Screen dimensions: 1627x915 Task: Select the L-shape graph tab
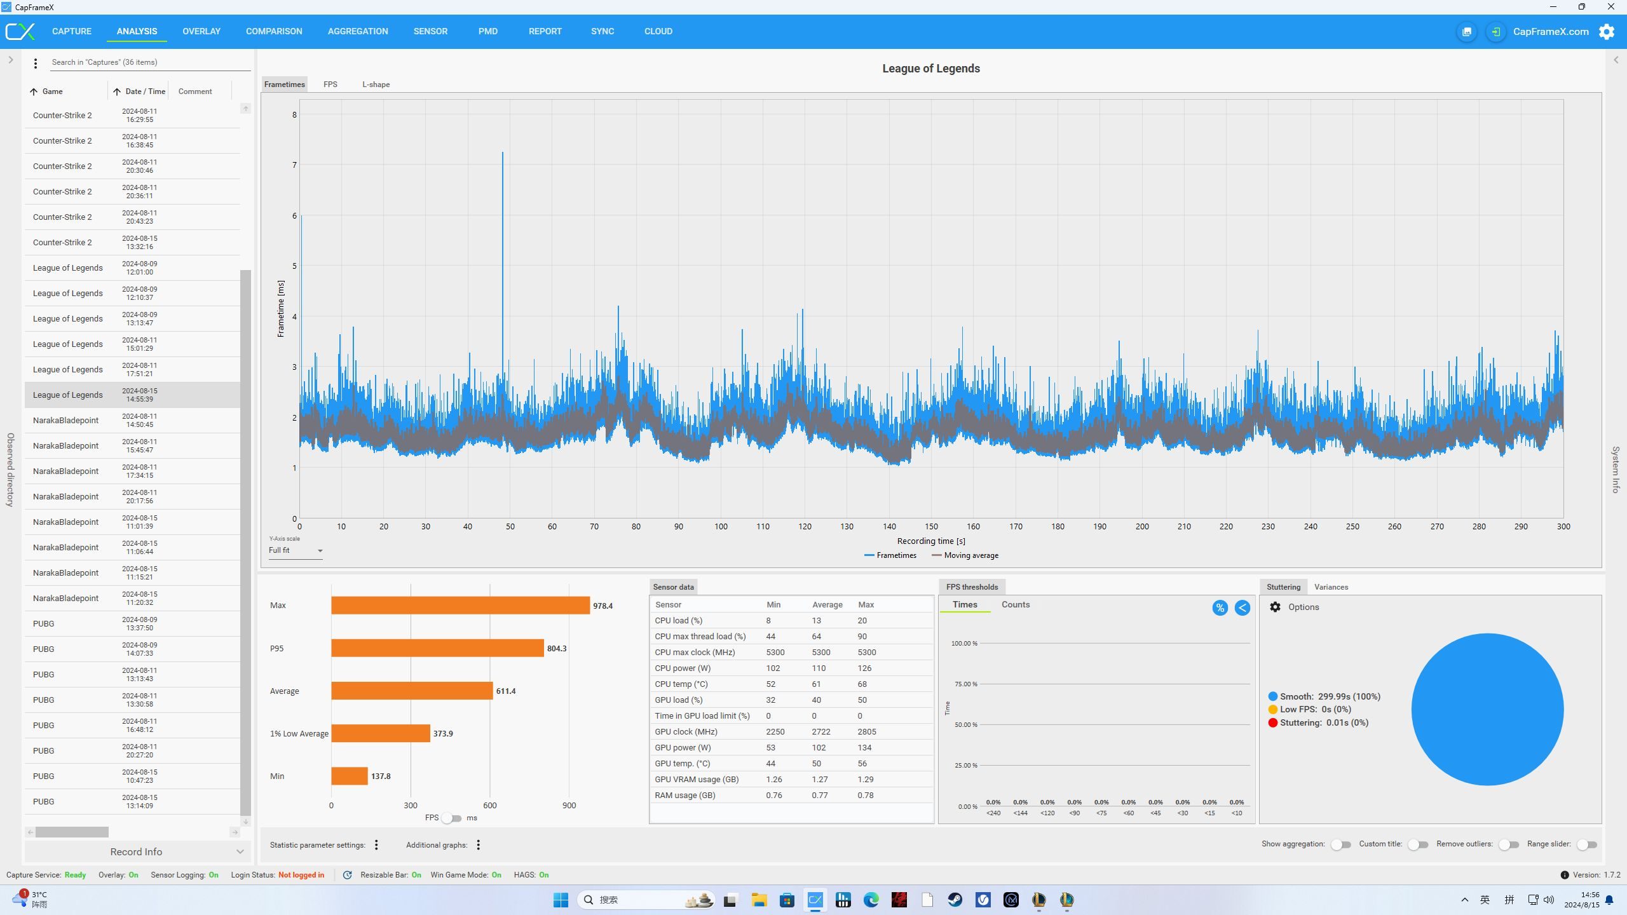(376, 85)
